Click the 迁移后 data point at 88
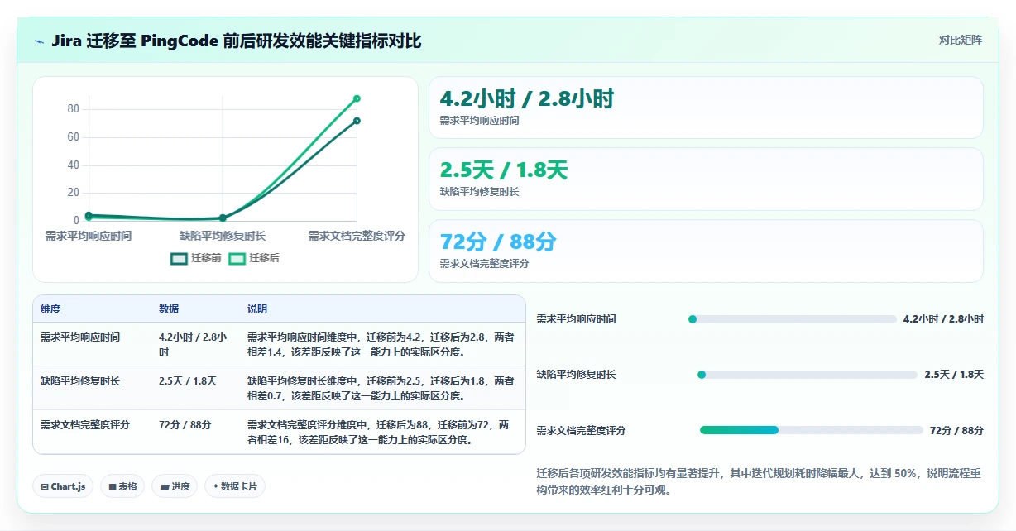 [357, 98]
